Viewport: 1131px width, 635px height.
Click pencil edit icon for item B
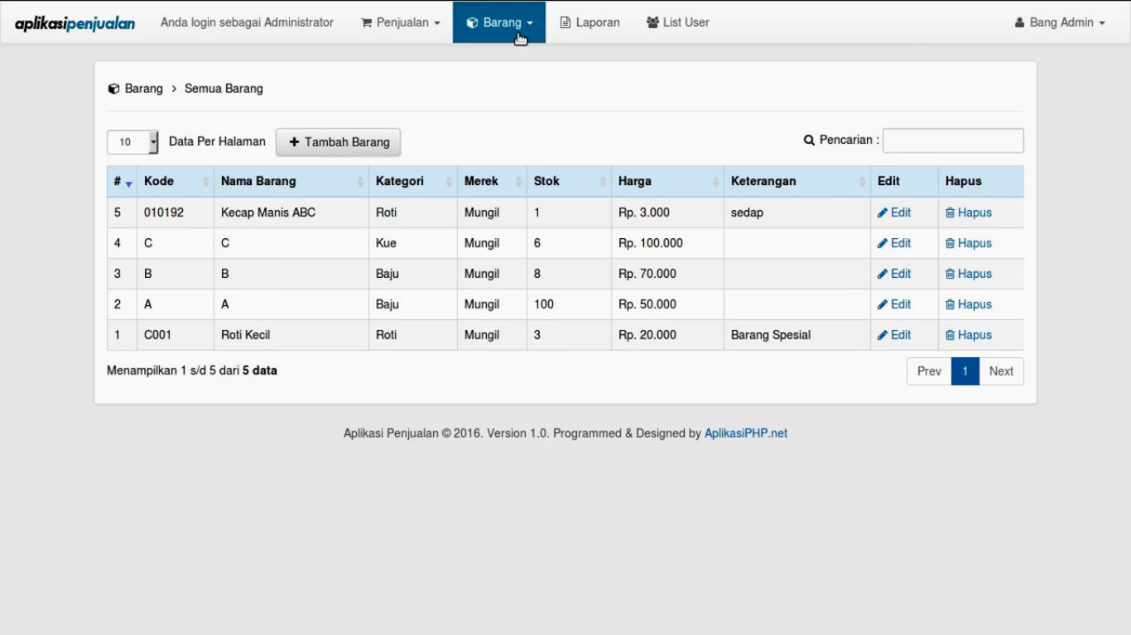(x=883, y=274)
